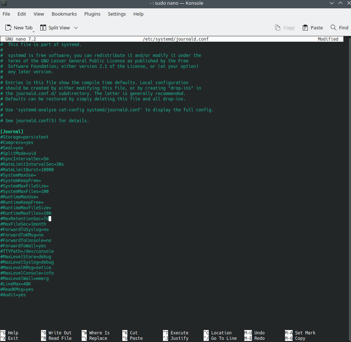Screen dimensions: 351x342
Task: Open Find with the magnifier icon
Action: 339,28
